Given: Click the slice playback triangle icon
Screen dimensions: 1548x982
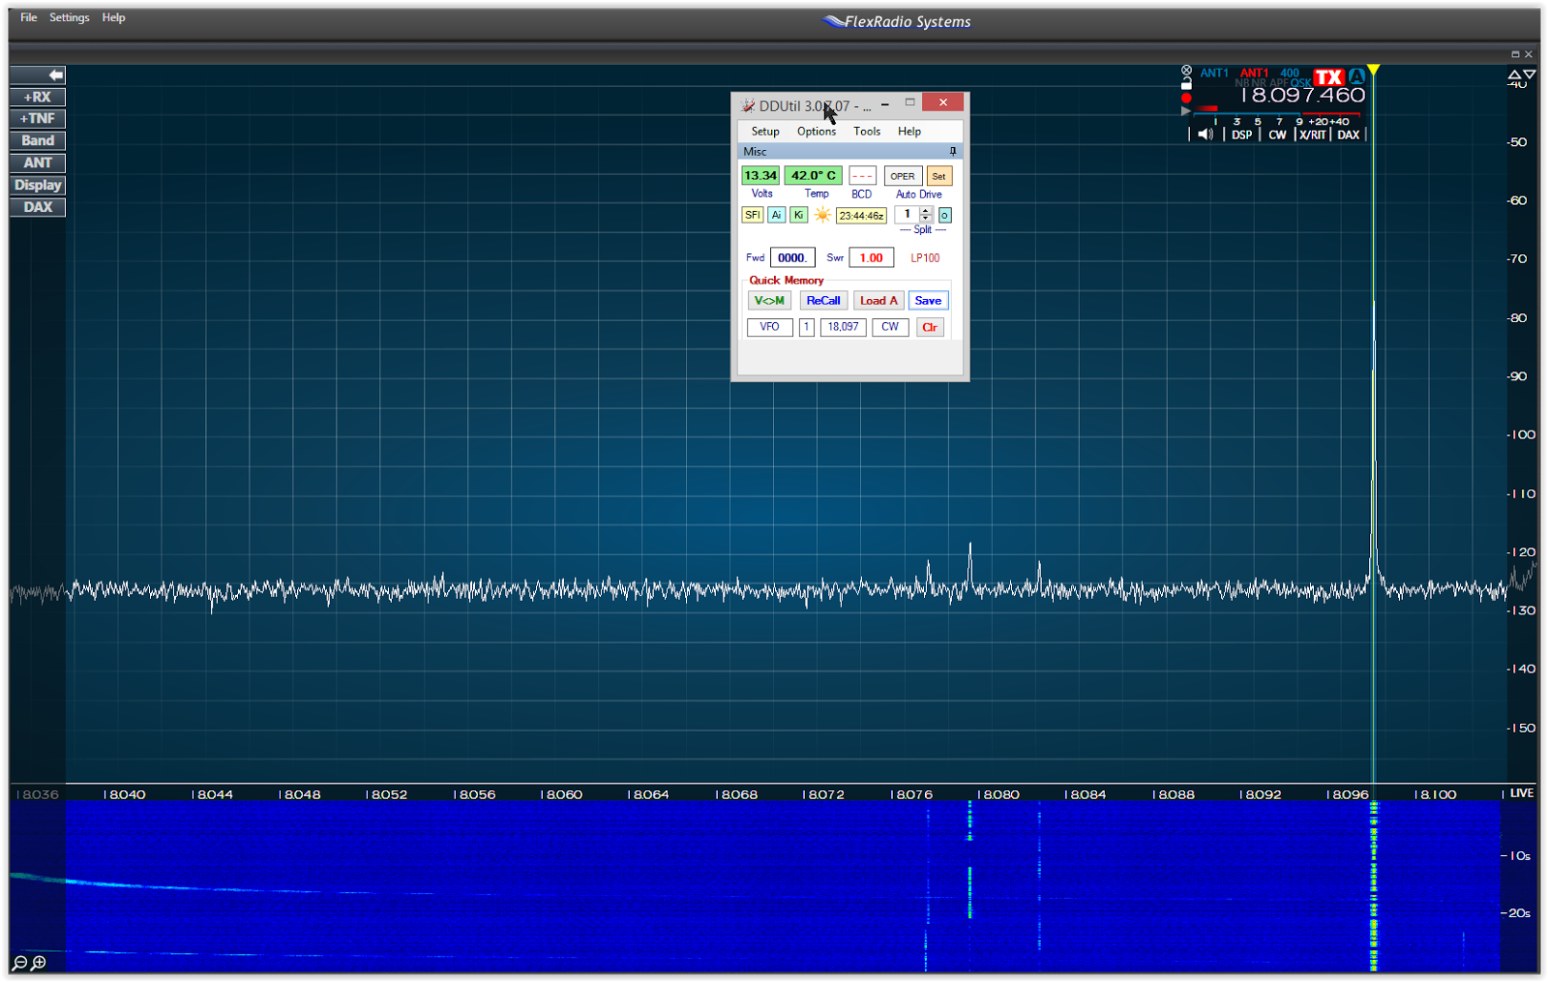Looking at the screenshot, I should [1186, 111].
